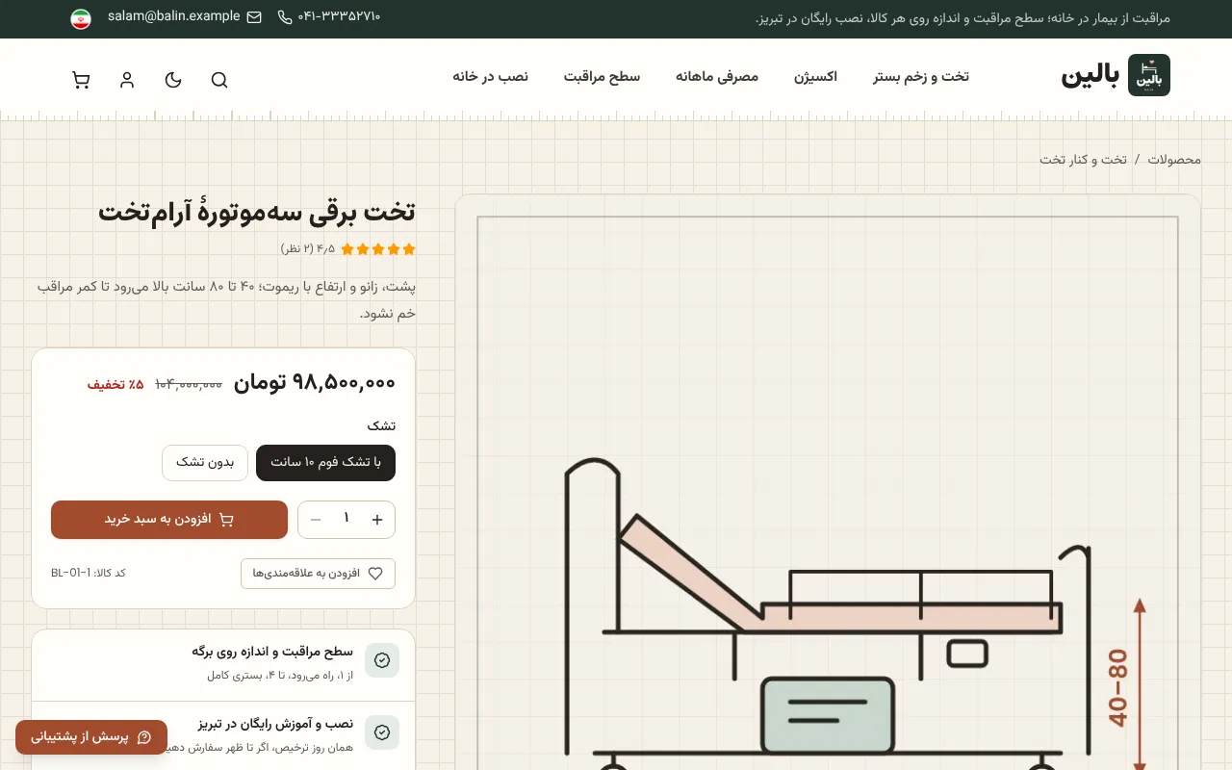Image resolution: width=1232 pixels, height=770 pixels.
Task: Click the نصب و آموزش رایگان در تبریز heading
Action: tap(275, 724)
